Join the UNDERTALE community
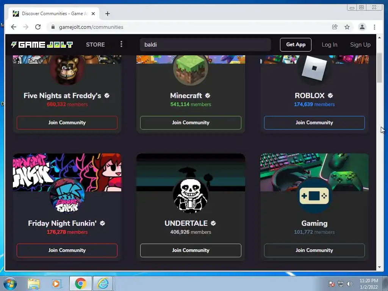 191,250
